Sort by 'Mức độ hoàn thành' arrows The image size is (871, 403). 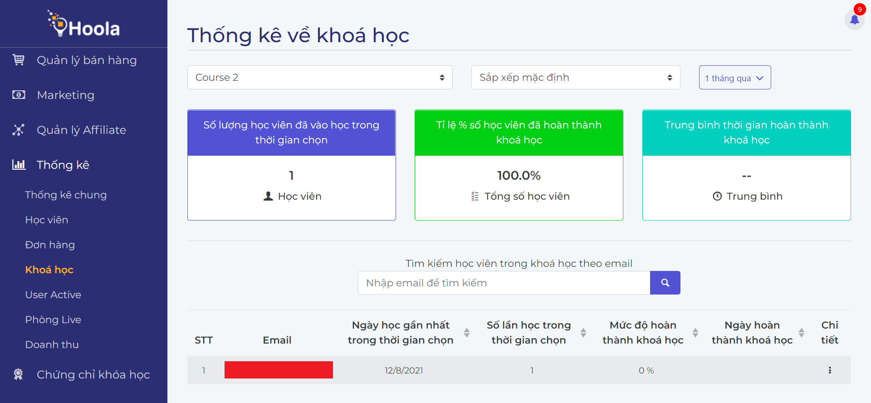[695, 333]
